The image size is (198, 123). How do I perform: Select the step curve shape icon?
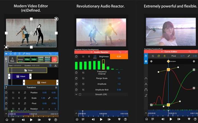tap(146, 95)
